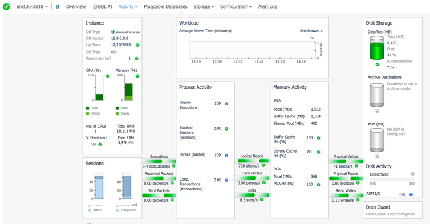This screenshot has width=430, height=224.
Task: Open the SQL PI link
Action: (x=102, y=7)
